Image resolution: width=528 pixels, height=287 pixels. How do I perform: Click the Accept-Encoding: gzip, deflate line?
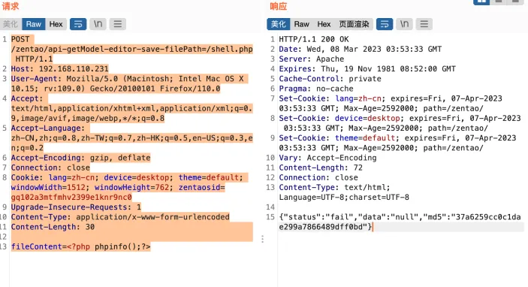point(80,158)
